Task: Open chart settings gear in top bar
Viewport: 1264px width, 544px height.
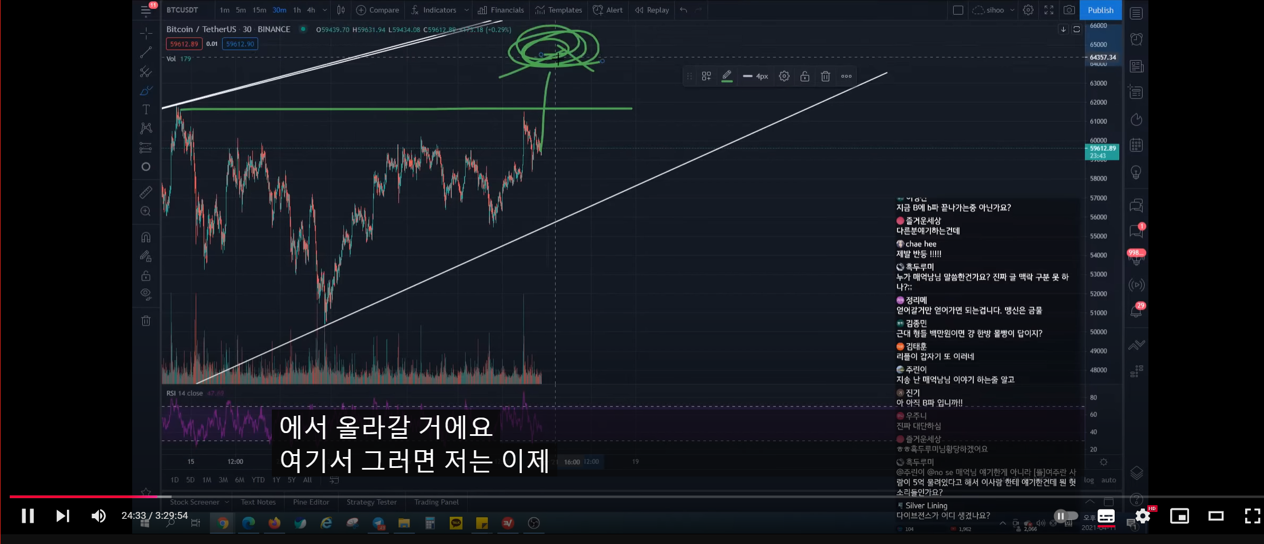Action: pos(1028,10)
